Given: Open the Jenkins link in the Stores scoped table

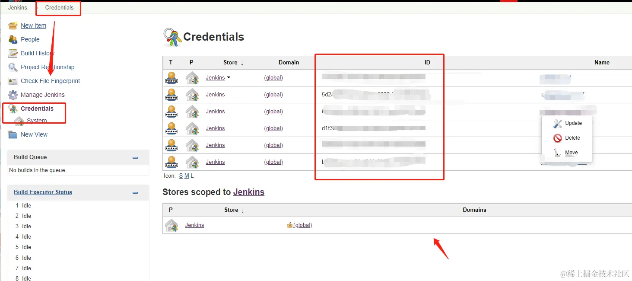Looking at the screenshot, I should point(194,225).
